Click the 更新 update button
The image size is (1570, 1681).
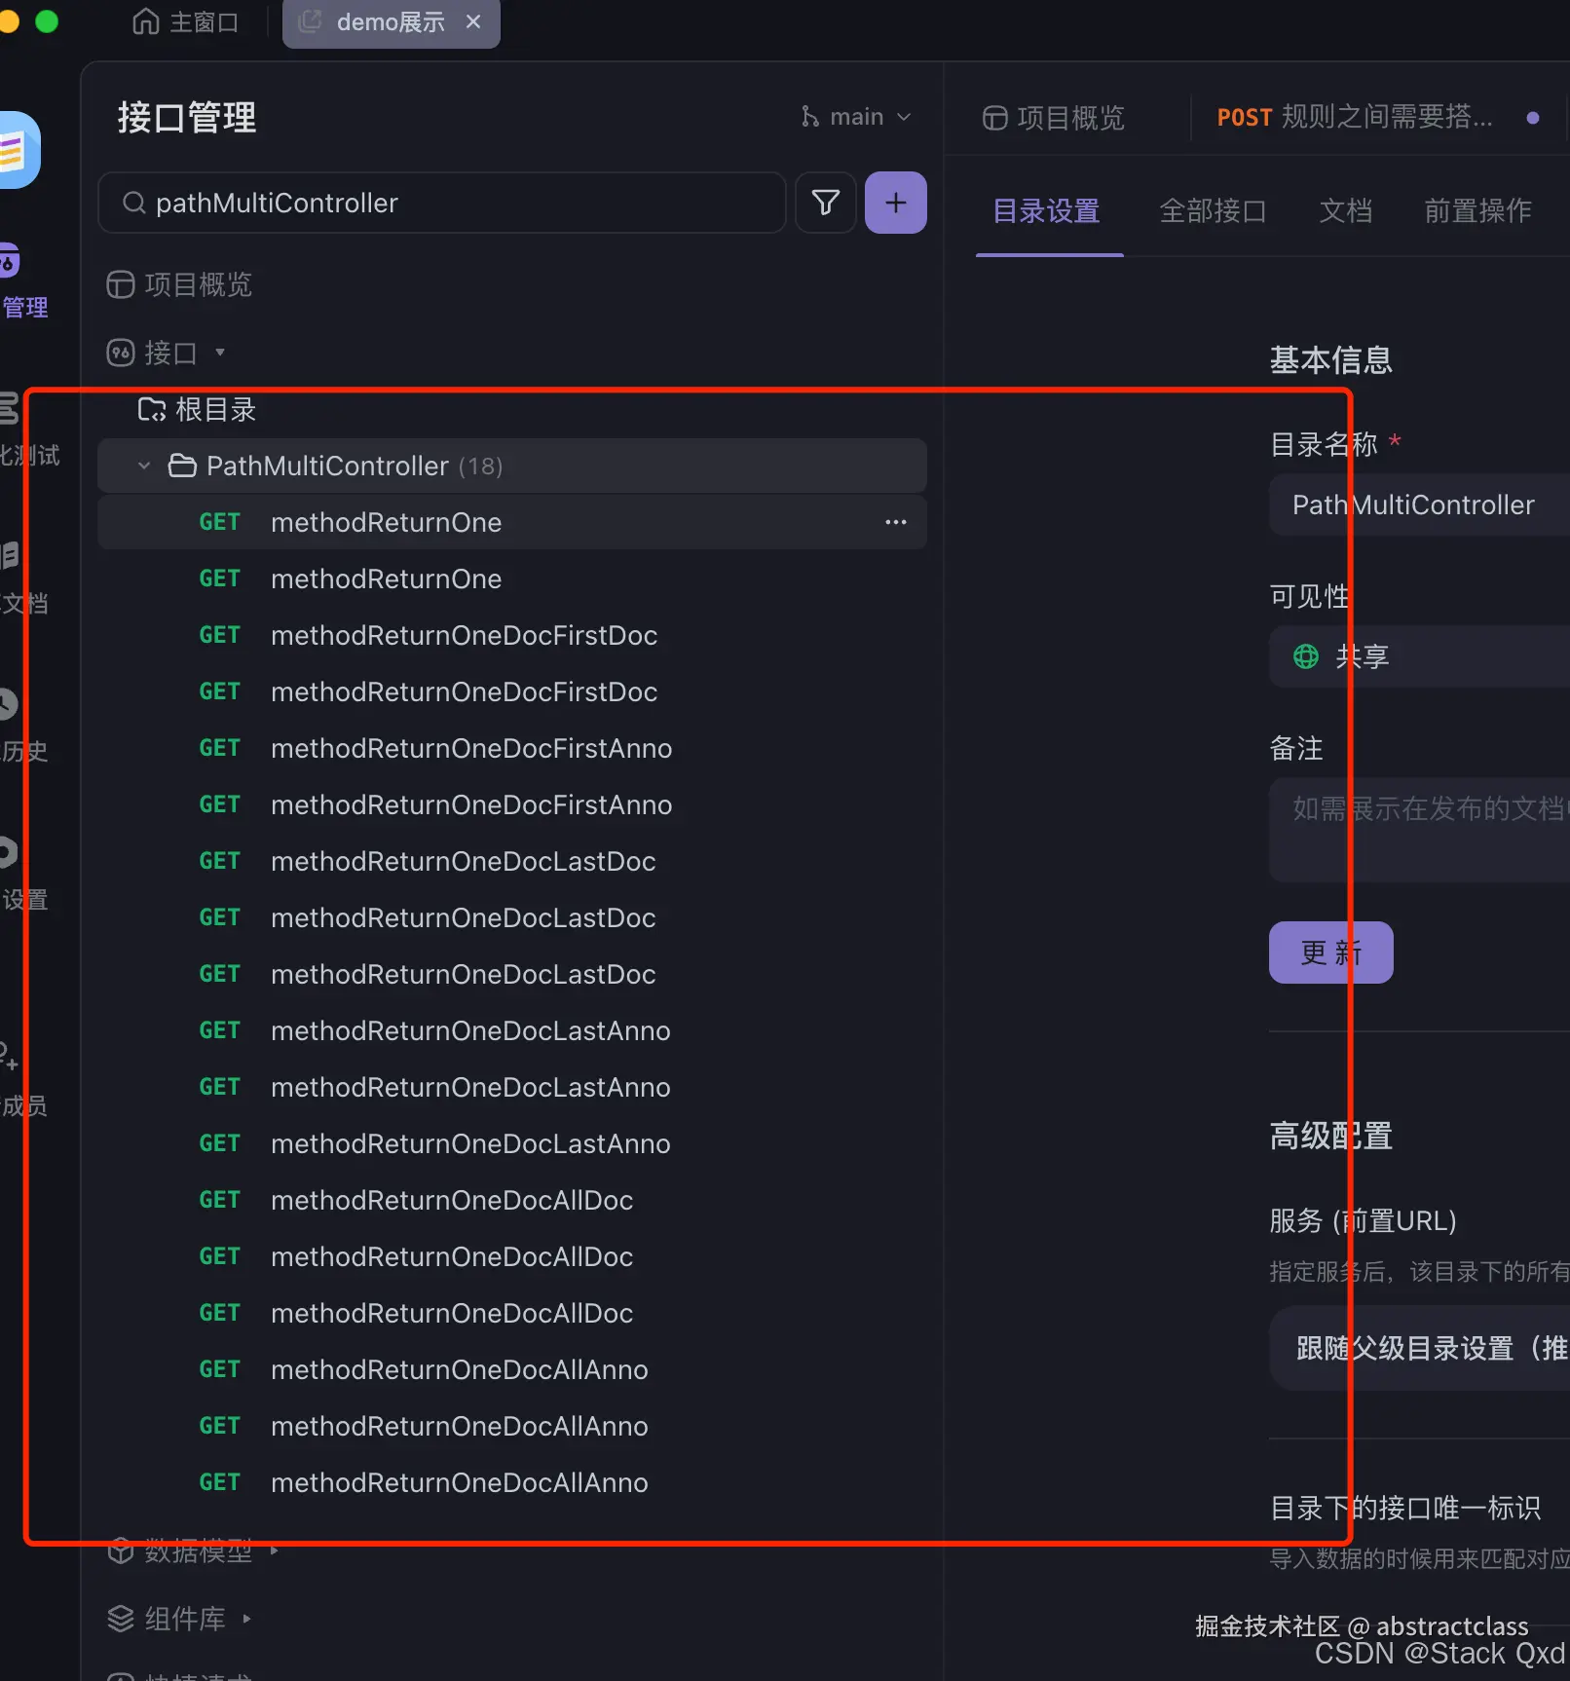1330,952
